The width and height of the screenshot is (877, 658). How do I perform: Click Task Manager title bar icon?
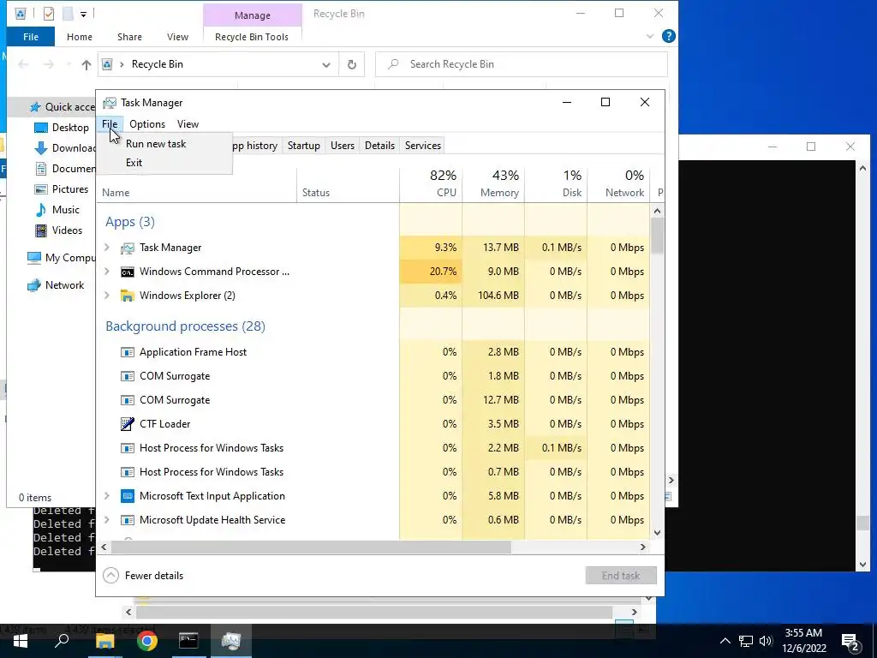point(110,103)
